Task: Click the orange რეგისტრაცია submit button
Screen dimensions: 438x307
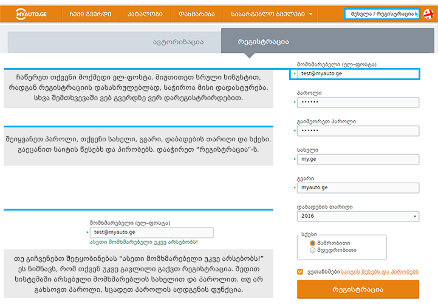Action: [358, 289]
